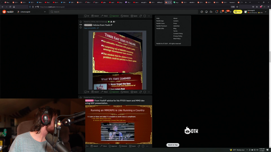Upvote the GDC presentation post
The height and width of the screenshot is (152, 271).
click(x=80, y=98)
